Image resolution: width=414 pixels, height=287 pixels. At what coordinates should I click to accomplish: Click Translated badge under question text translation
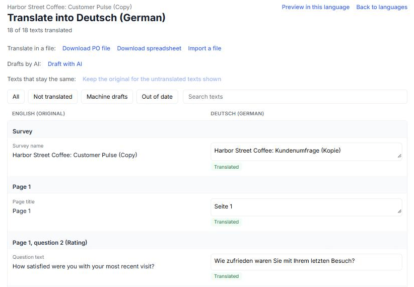pos(226,276)
